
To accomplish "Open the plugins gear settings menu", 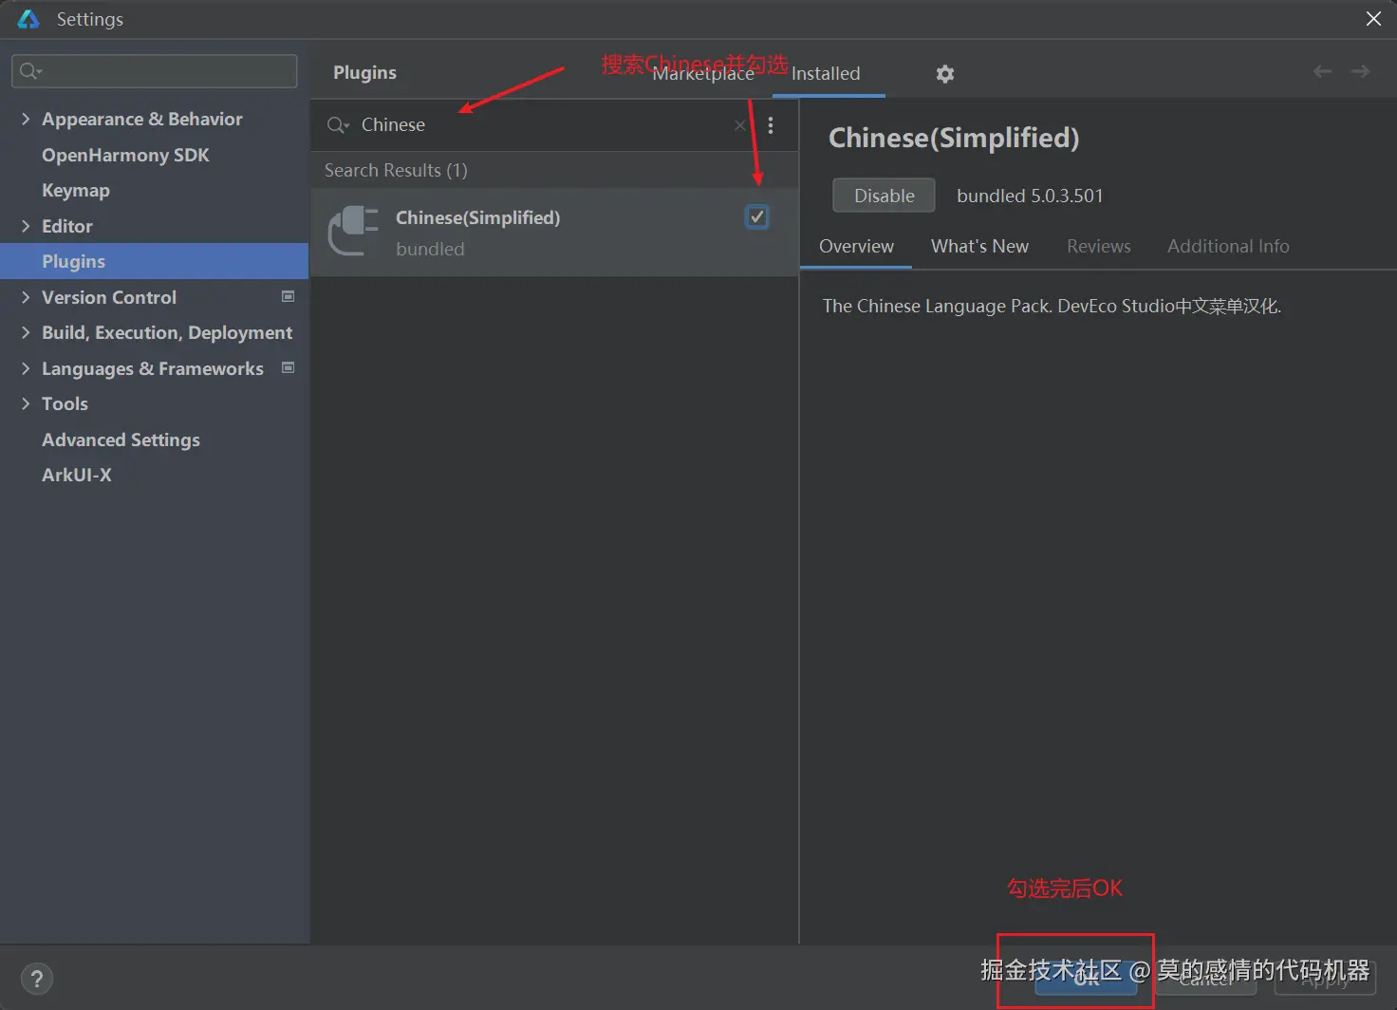I will tap(944, 74).
